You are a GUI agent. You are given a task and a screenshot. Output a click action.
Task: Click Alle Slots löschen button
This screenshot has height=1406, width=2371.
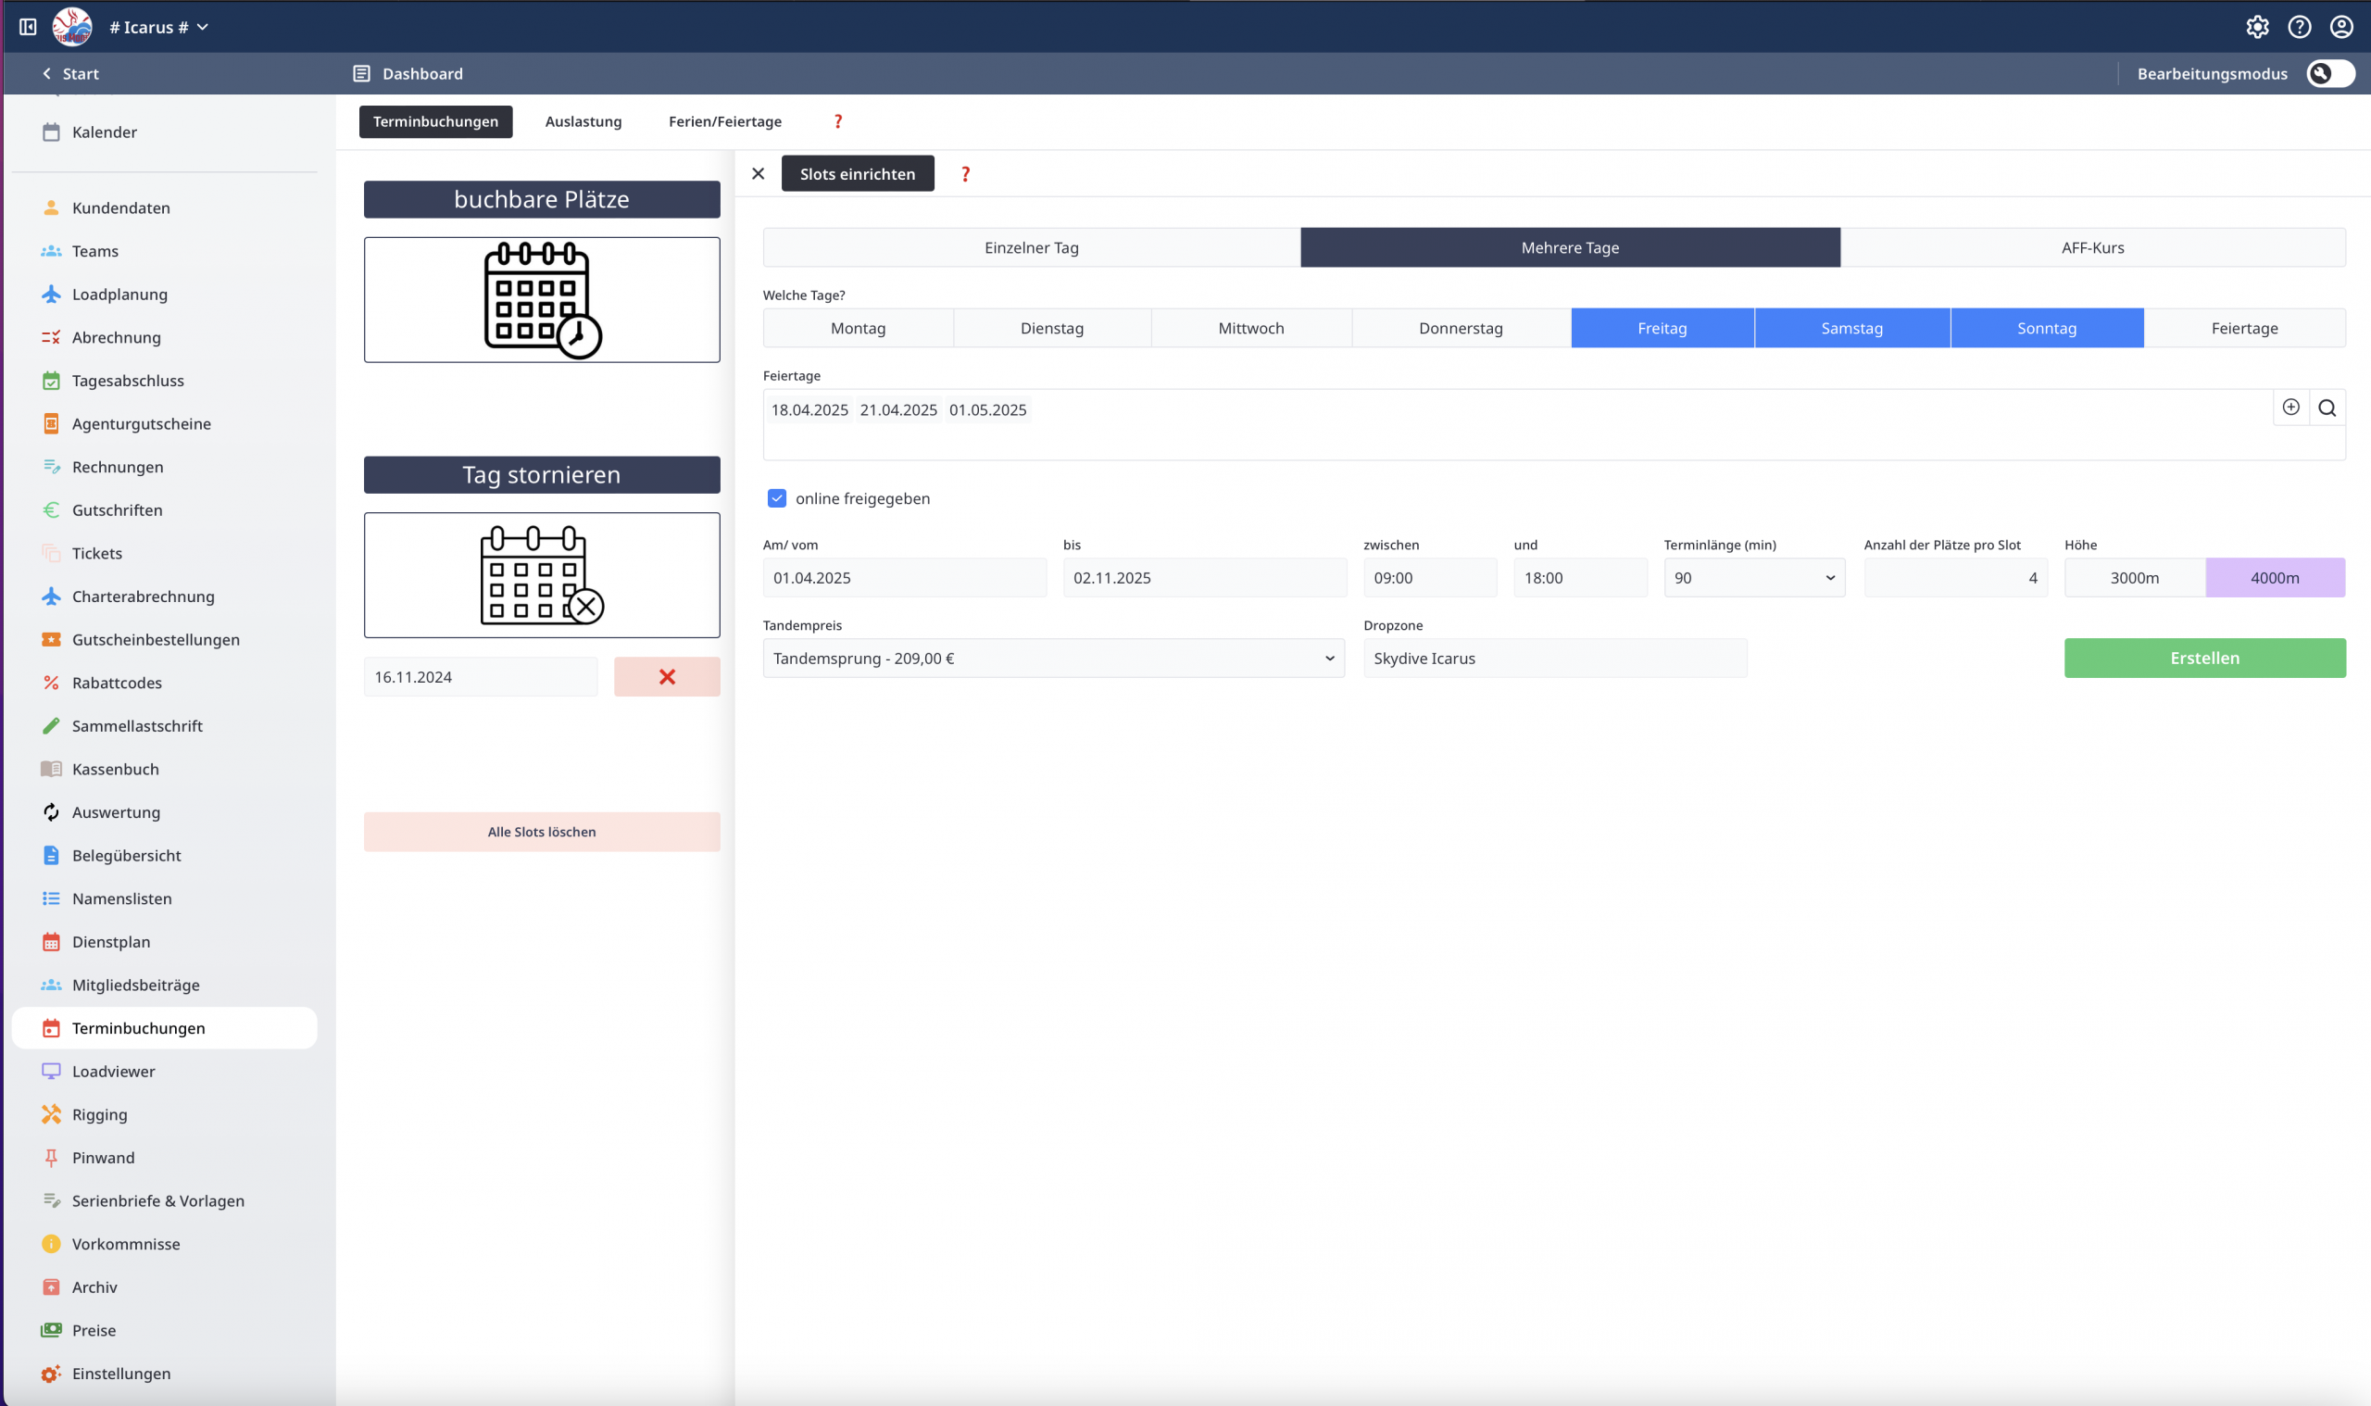point(542,832)
